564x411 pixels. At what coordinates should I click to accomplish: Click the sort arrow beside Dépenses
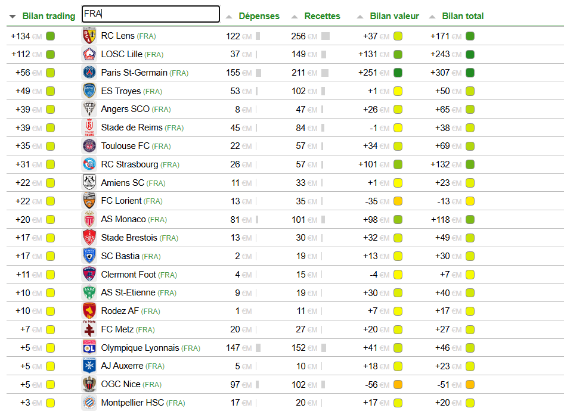pos(229,17)
